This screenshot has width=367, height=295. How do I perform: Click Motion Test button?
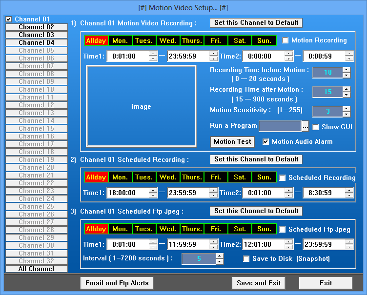pyautogui.click(x=232, y=142)
